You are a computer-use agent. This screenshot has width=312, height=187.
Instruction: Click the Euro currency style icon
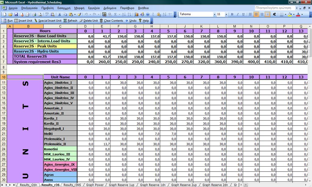click(274, 14)
